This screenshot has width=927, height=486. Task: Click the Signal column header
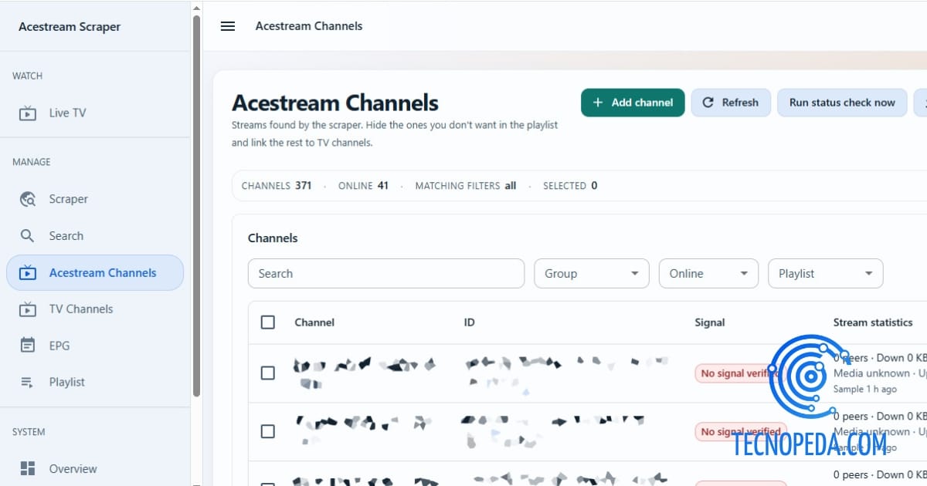click(709, 322)
